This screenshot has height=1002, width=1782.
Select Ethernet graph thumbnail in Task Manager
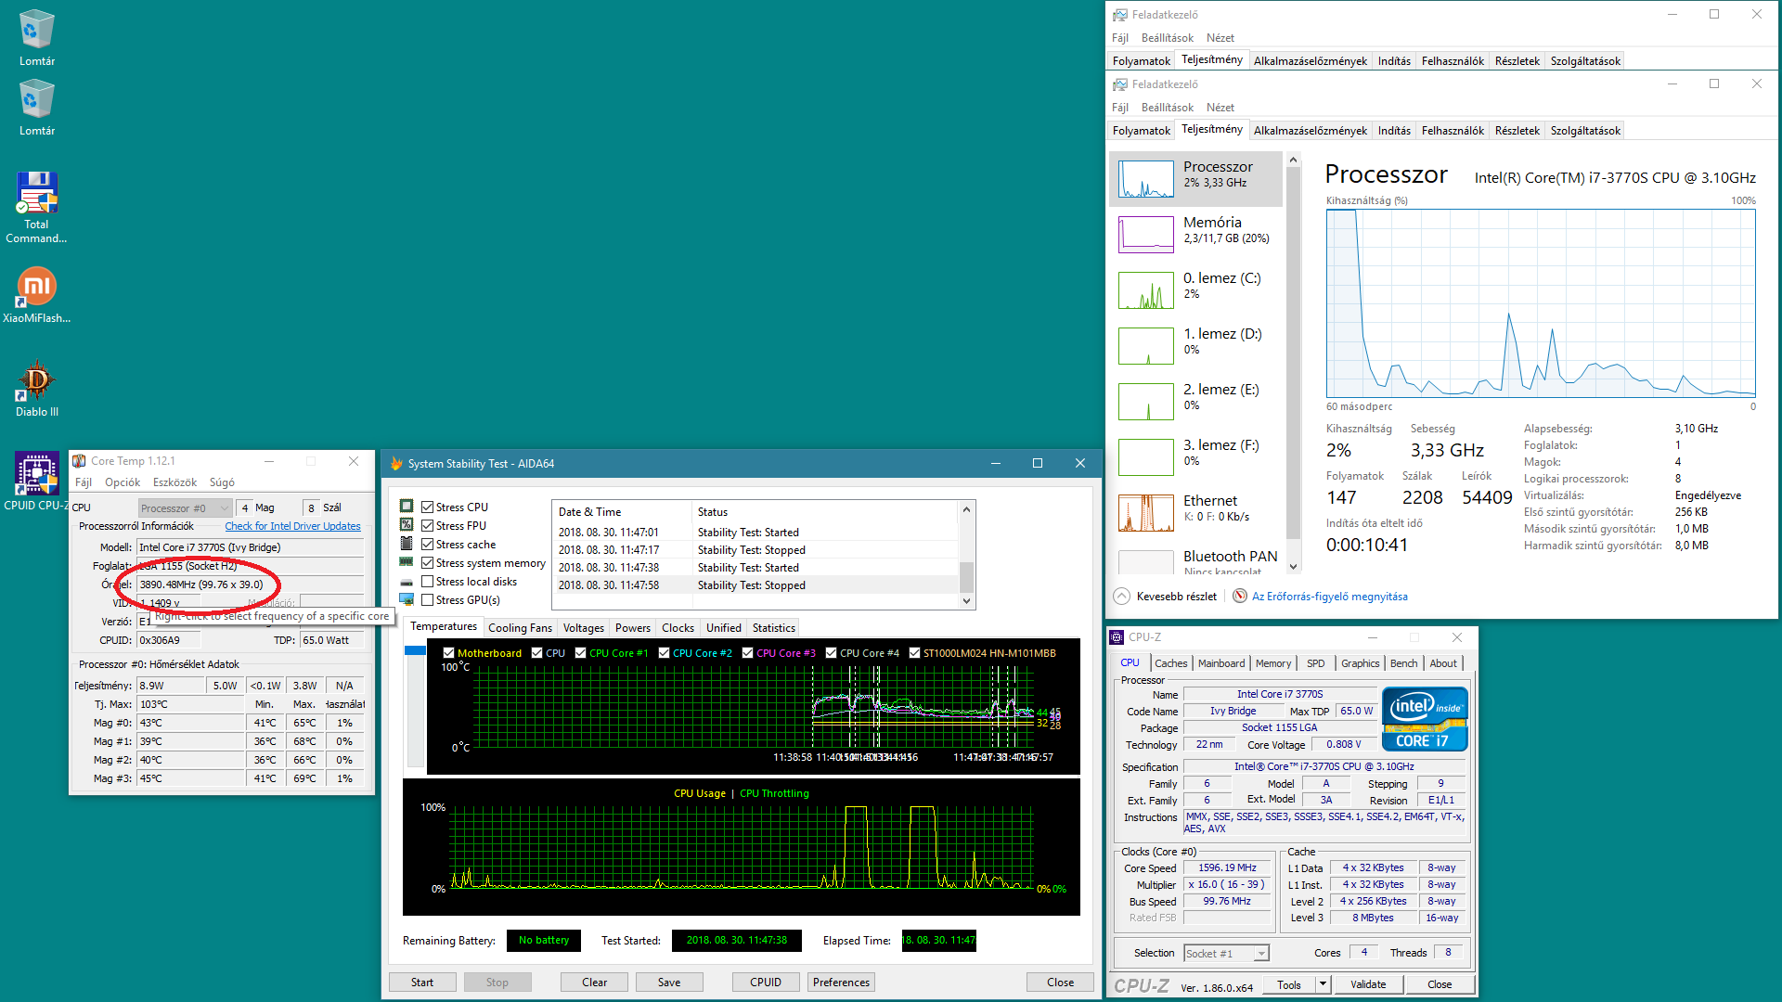pos(1146,513)
